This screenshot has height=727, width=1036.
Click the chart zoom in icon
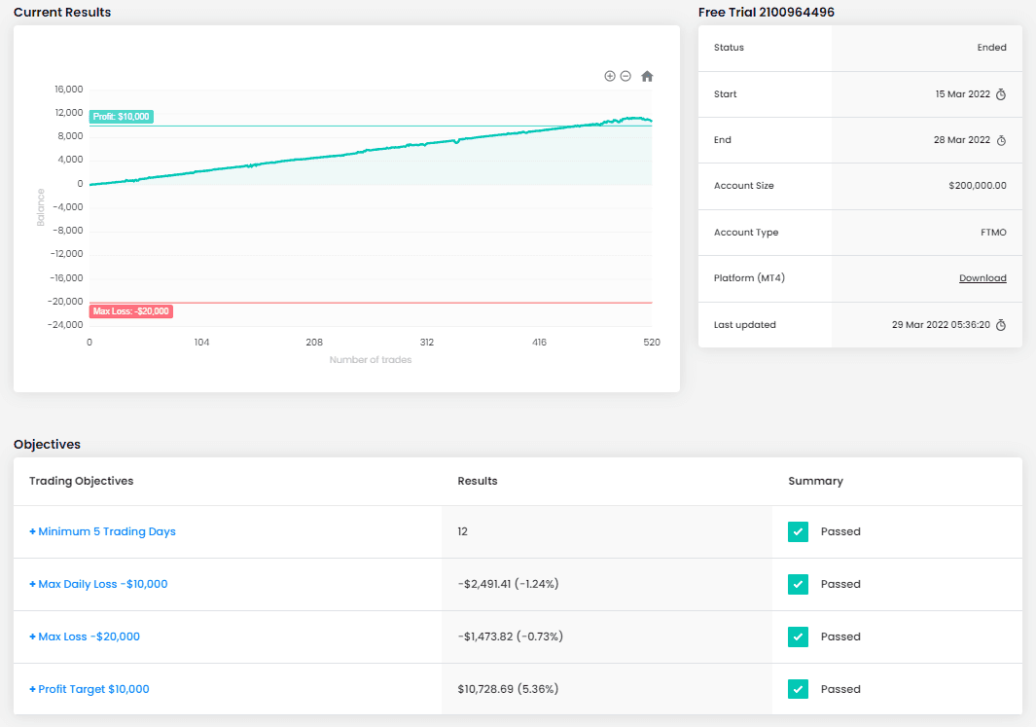coord(610,76)
